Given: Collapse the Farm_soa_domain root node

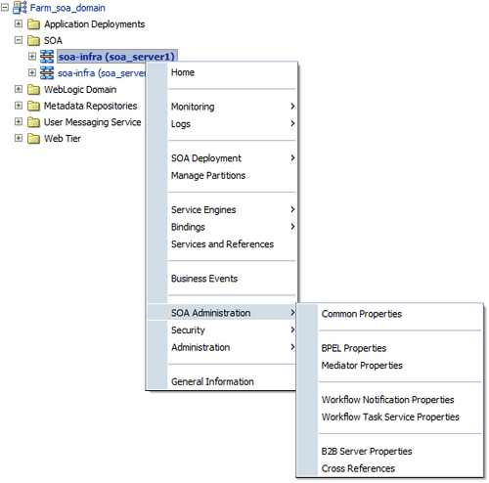Looking at the screenshot, I should pyautogui.click(x=5, y=7).
